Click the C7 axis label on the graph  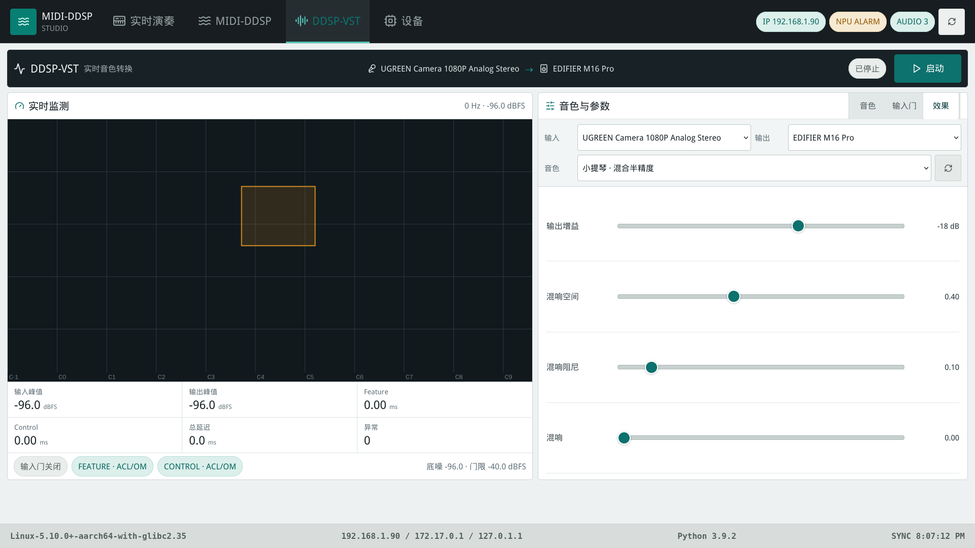click(x=409, y=377)
